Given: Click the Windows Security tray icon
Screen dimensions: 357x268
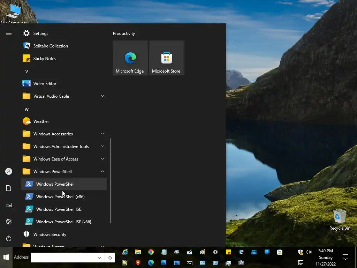Looking at the screenshot, I should point(301,252).
